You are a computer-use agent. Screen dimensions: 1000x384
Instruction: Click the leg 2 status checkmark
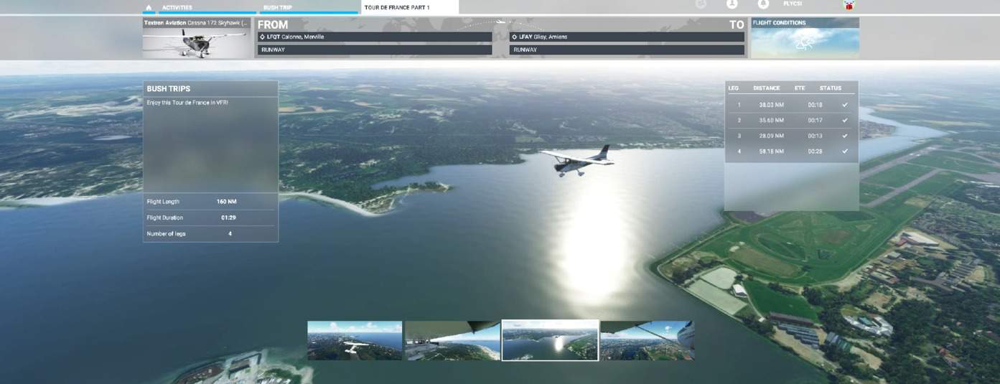pos(844,120)
